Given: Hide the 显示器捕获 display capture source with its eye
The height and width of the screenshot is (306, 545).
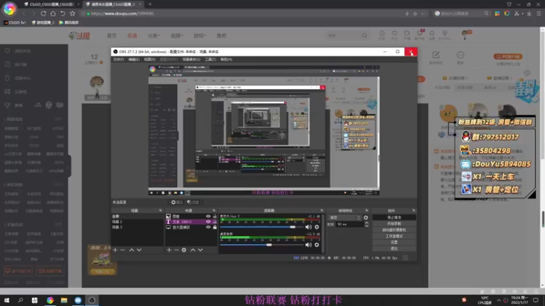Looking at the screenshot, I should pos(208,227).
